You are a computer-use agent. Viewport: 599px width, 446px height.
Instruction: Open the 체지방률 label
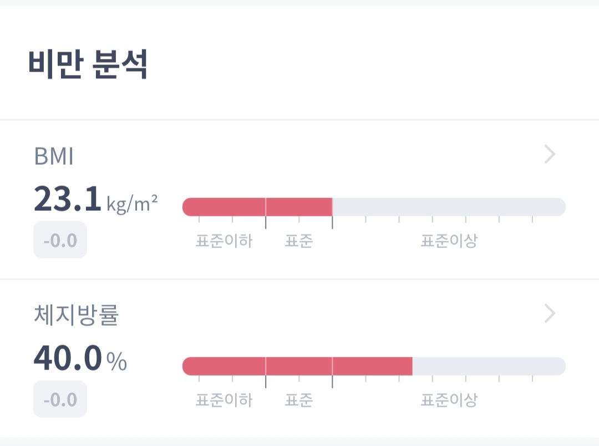[x=77, y=316]
